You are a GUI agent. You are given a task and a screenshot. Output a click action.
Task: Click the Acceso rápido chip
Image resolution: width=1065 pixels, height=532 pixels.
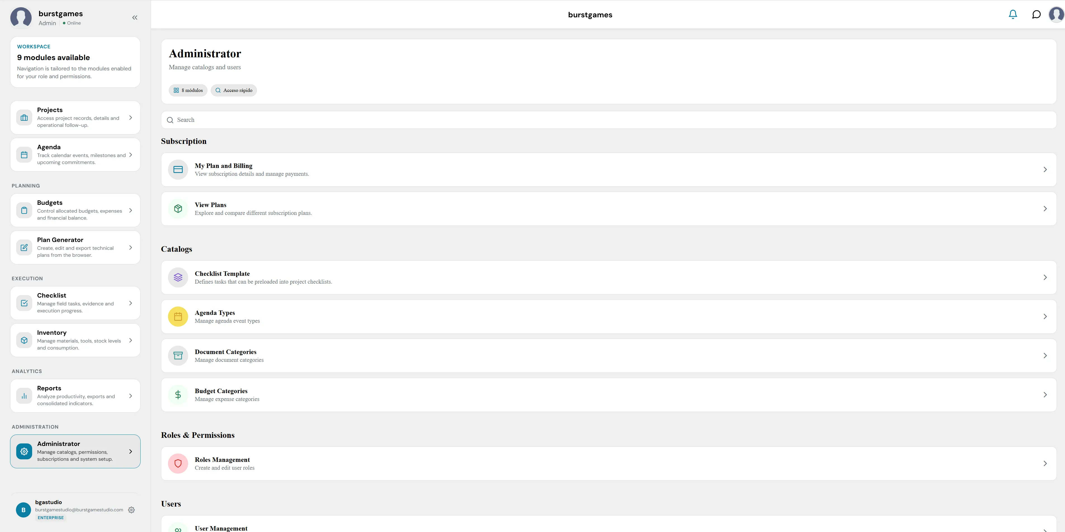[x=234, y=90]
